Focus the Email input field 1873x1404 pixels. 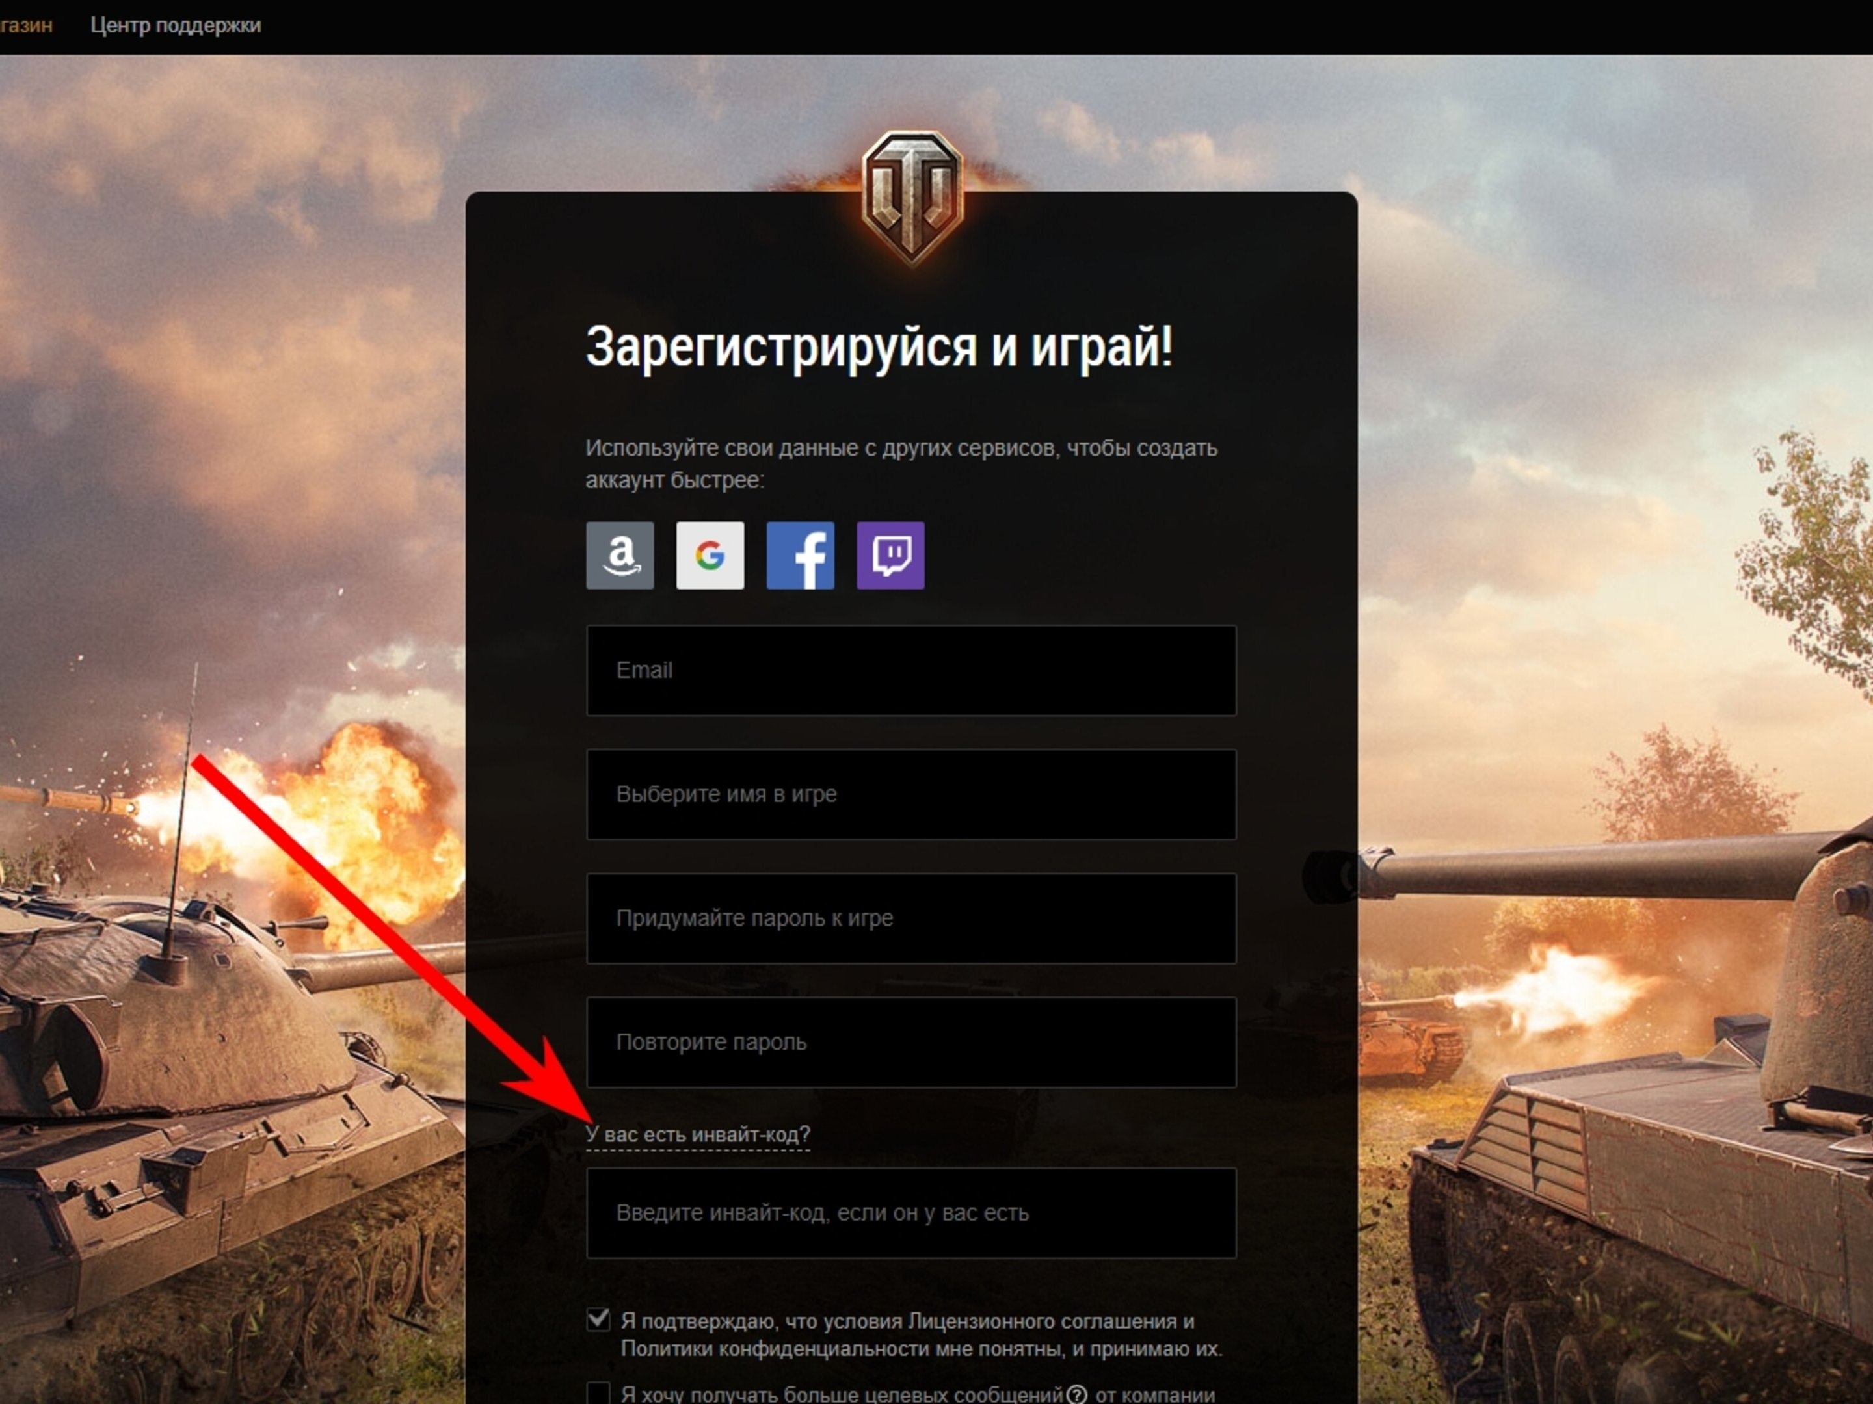pyautogui.click(x=911, y=670)
